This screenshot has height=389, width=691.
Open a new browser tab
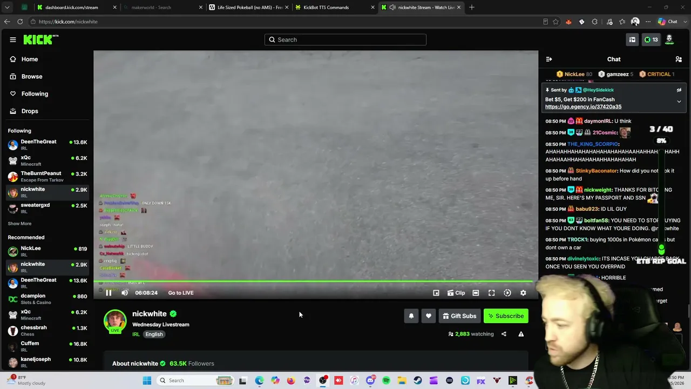tap(472, 8)
